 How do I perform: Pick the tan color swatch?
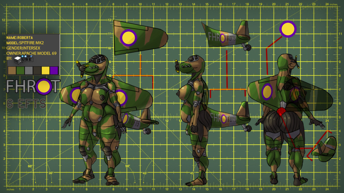pyautogui.click(x=11, y=70)
